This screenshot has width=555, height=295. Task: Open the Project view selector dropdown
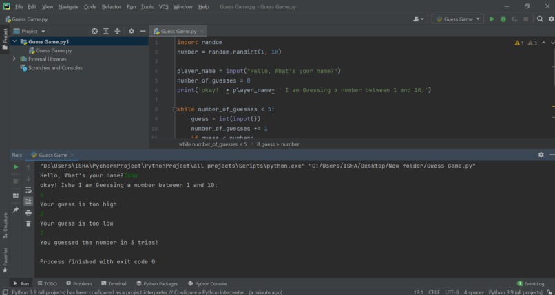click(30, 31)
